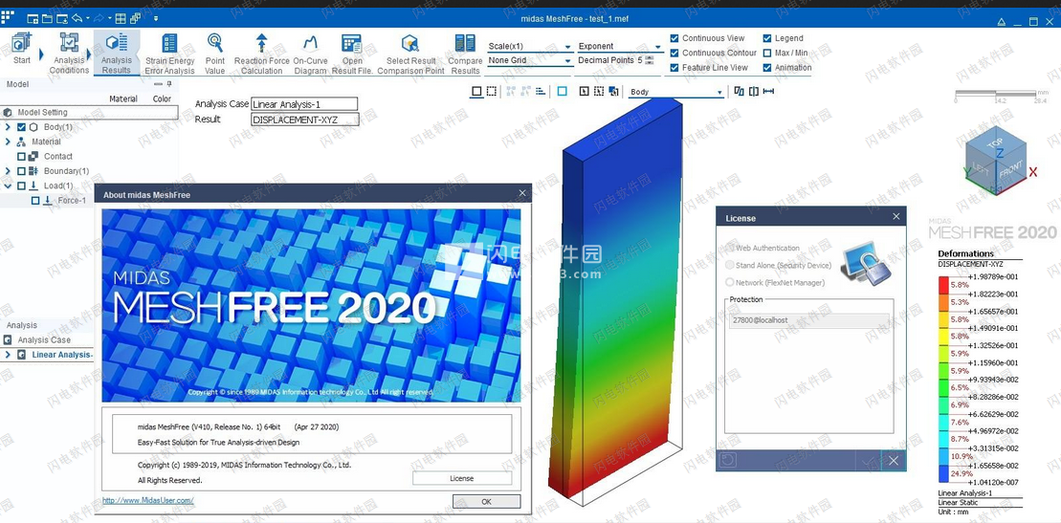The width and height of the screenshot is (1061, 523).
Task: Open the Exponent format dropdown
Action: point(619,46)
